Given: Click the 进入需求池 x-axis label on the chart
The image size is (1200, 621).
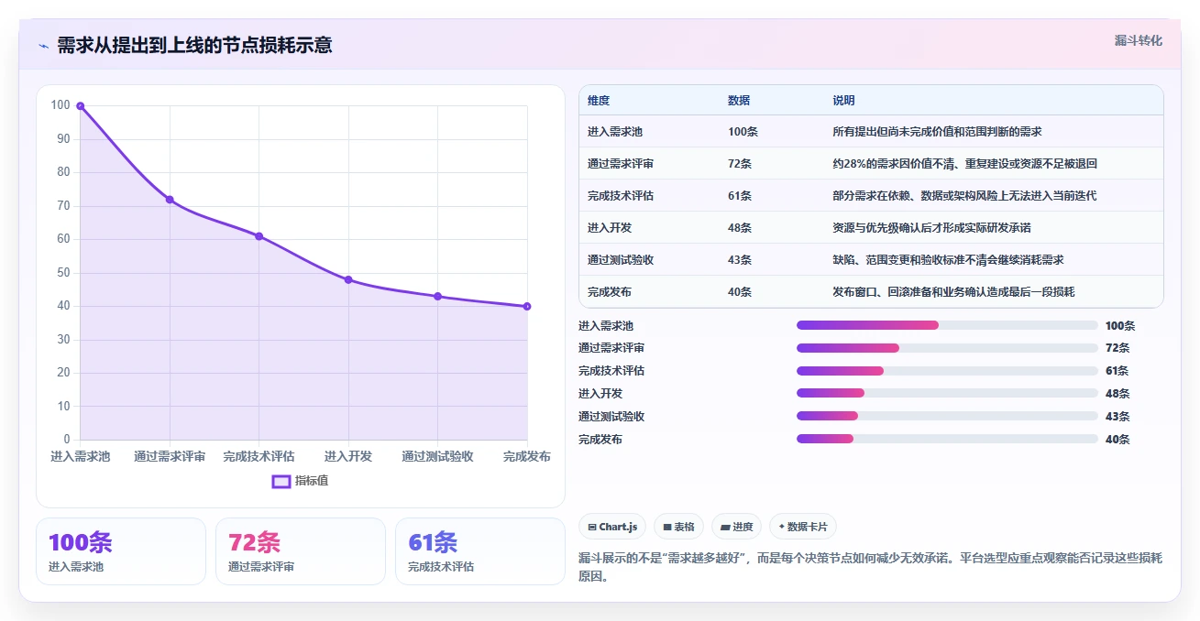Looking at the screenshot, I should coord(80,456).
